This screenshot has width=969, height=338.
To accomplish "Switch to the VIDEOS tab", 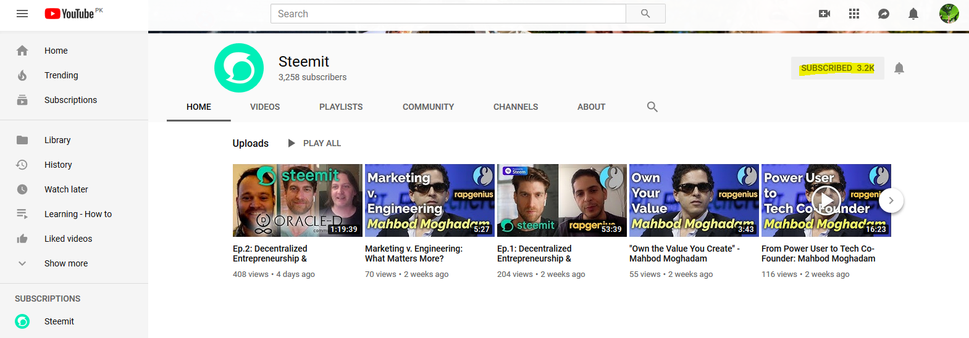I will pyautogui.click(x=265, y=107).
